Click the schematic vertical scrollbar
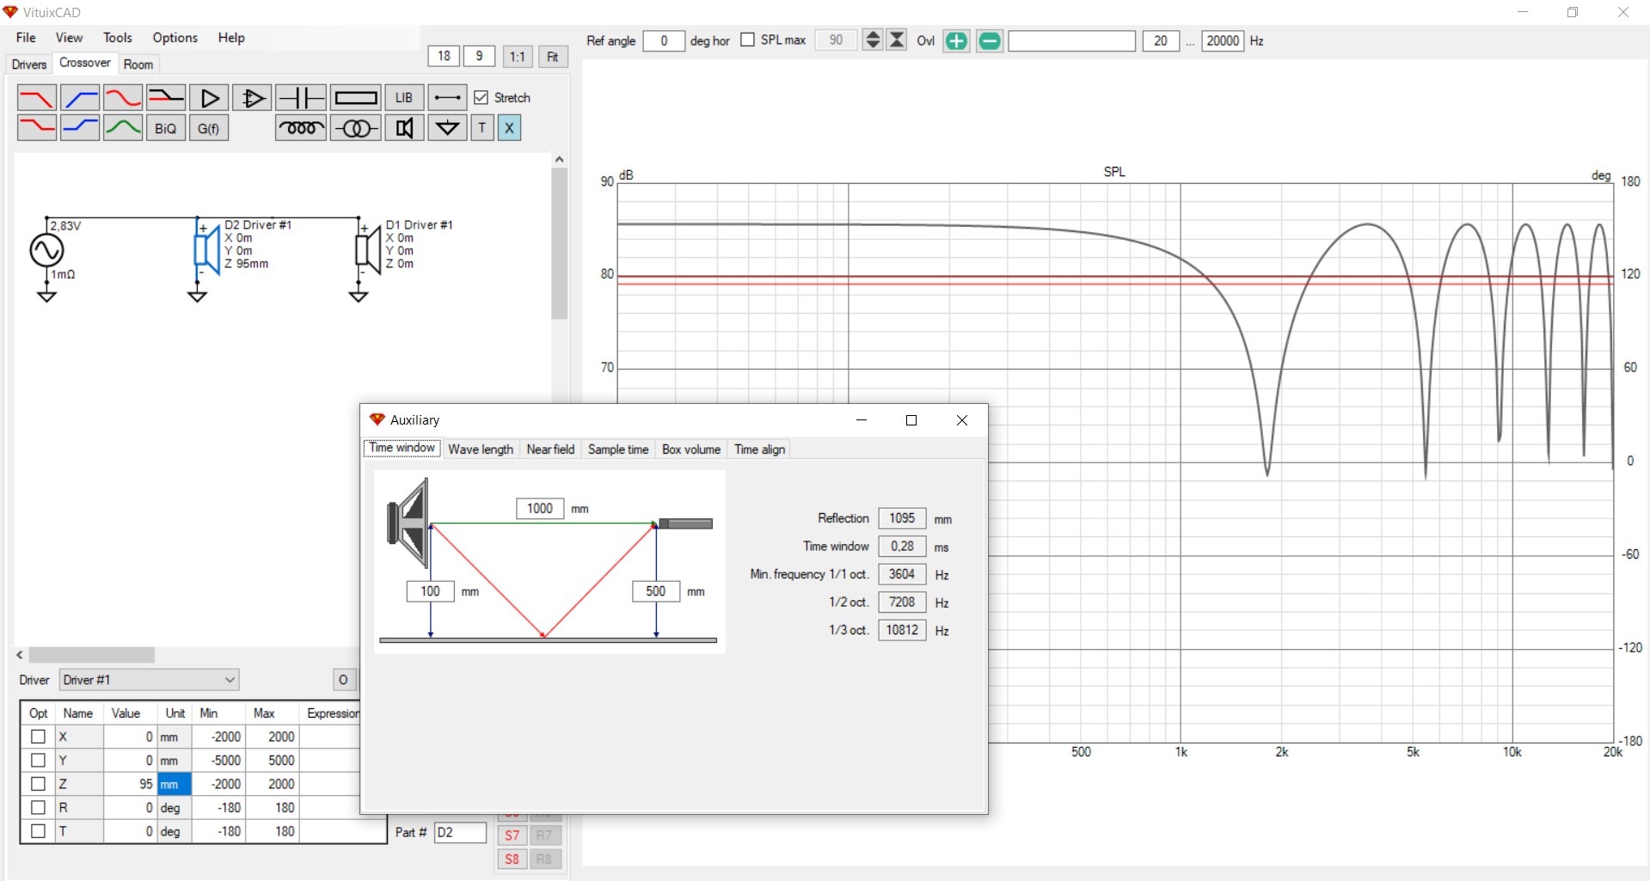 click(560, 243)
